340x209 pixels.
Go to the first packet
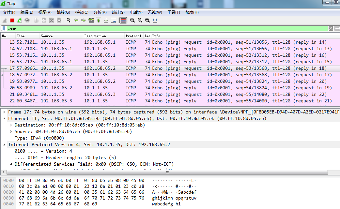click(x=99, y=20)
